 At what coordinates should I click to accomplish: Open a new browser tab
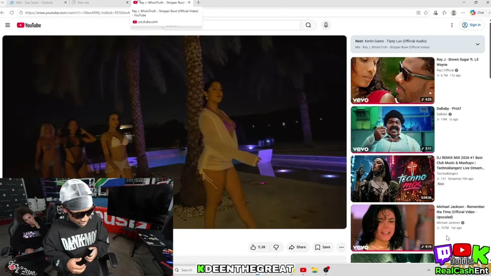pos(198,3)
